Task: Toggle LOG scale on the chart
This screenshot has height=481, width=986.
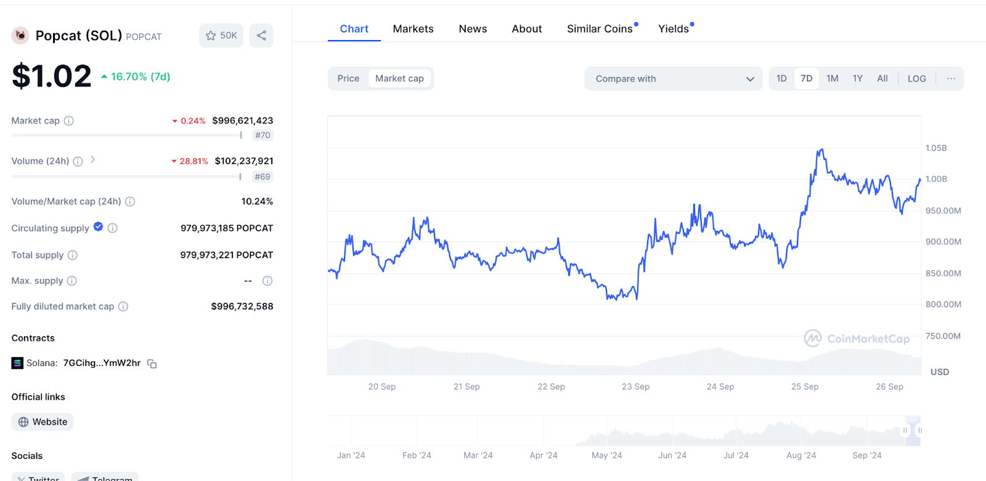Action: [x=917, y=78]
